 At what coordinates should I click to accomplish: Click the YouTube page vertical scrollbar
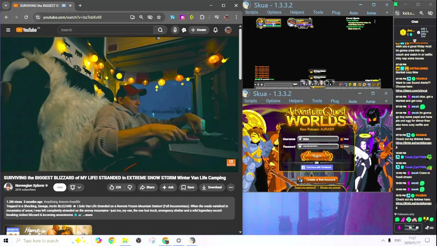240,55
